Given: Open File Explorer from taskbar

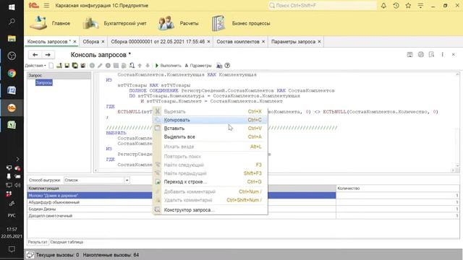Looking at the screenshot, I should [12, 38].
